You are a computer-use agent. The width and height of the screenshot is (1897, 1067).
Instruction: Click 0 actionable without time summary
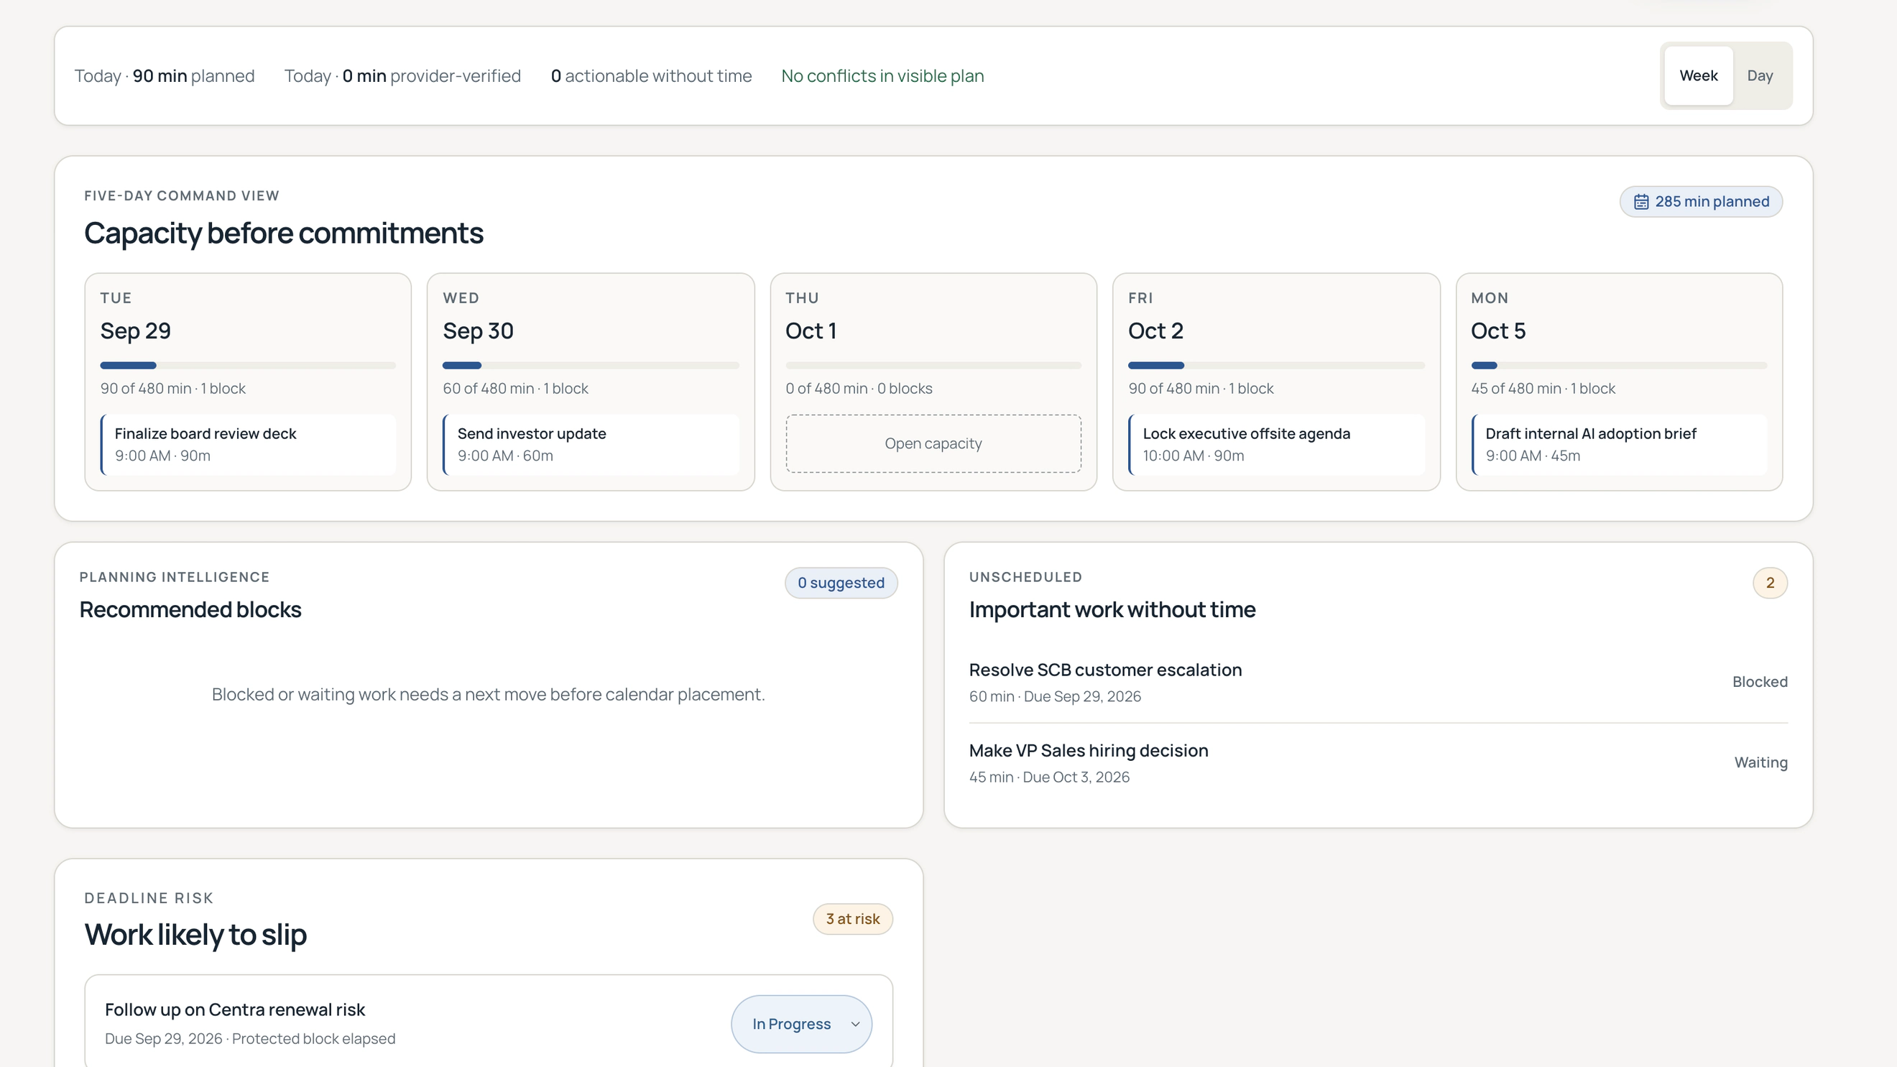(651, 76)
